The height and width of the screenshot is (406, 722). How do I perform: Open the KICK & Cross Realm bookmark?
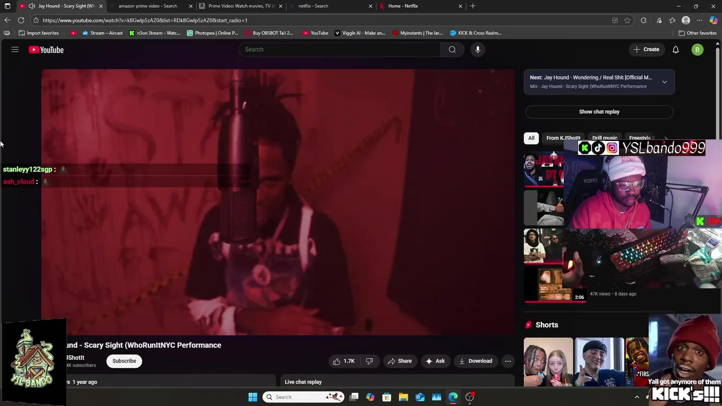476,33
